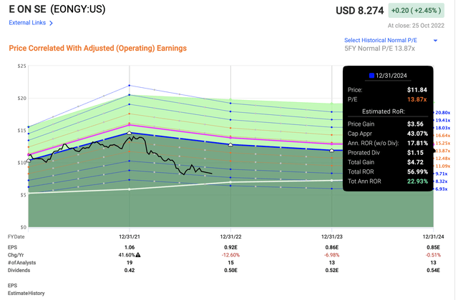Click the 9.71x P/E line label
This screenshot has height=300, width=458.
pos(442,174)
